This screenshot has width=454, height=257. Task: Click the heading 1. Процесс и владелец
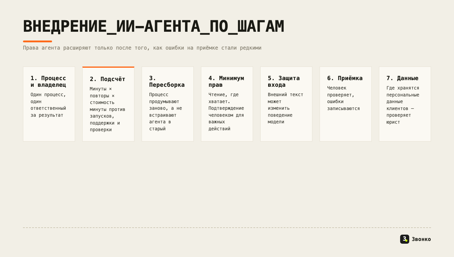pyautogui.click(x=48, y=81)
